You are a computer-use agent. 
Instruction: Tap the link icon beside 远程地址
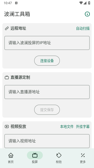(7, 29)
